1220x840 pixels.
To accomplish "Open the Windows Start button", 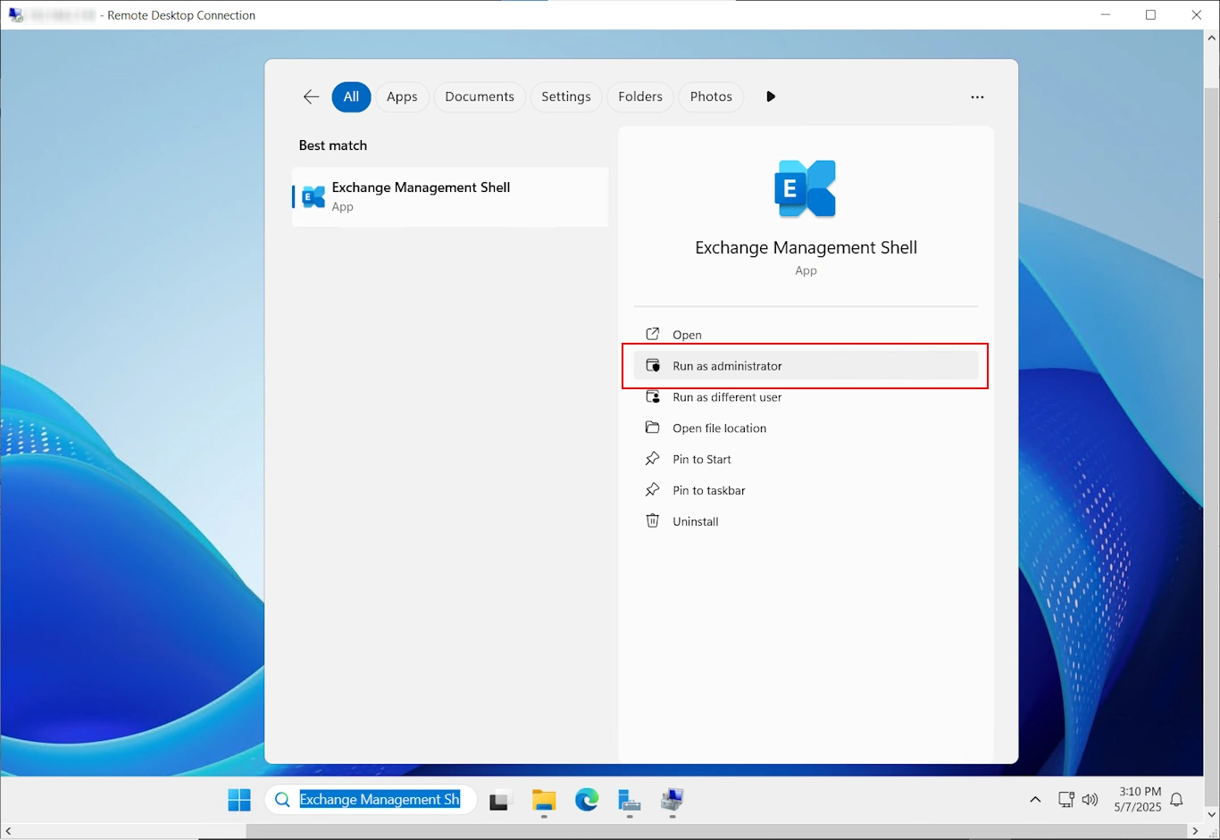I will pos(239,800).
